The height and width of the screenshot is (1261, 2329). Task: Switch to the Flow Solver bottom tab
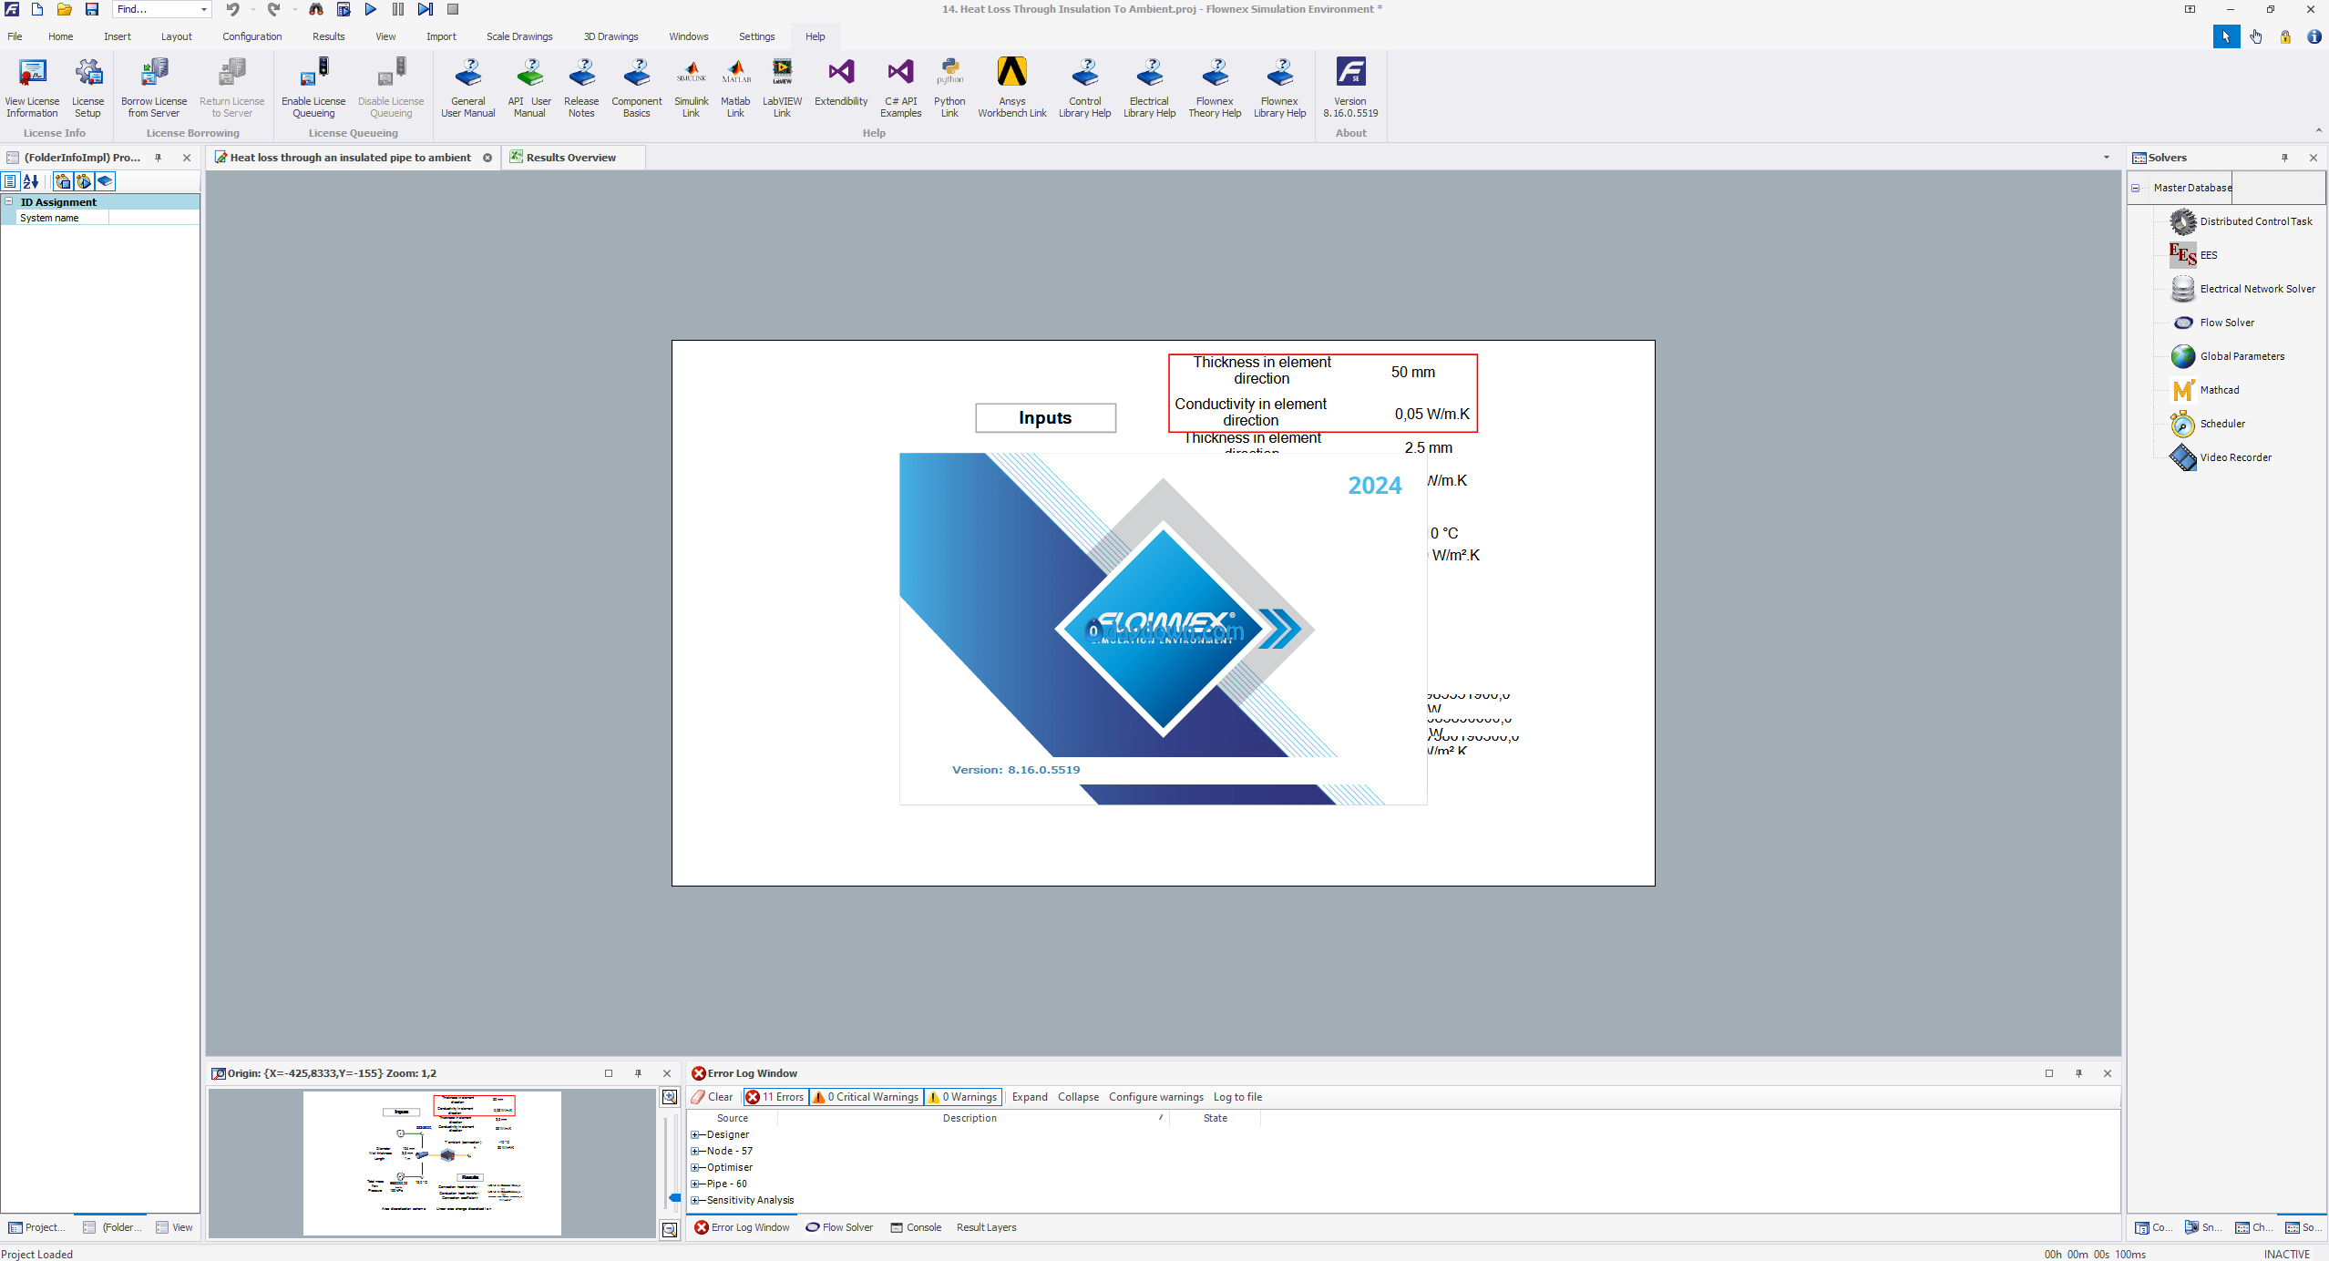(x=839, y=1227)
